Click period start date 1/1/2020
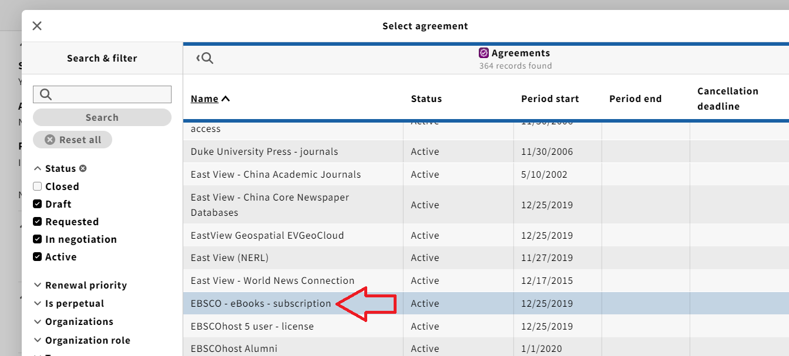 pyautogui.click(x=542, y=348)
